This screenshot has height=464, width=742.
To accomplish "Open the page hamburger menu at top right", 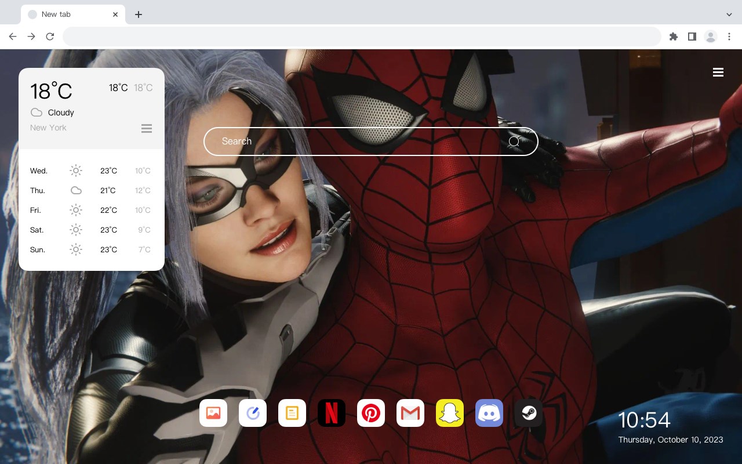I will click(x=718, y=72).
